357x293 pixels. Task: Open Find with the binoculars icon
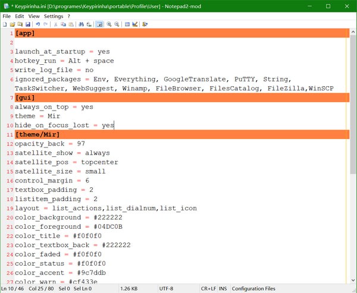pyautogui.click(x=82, y=24)
